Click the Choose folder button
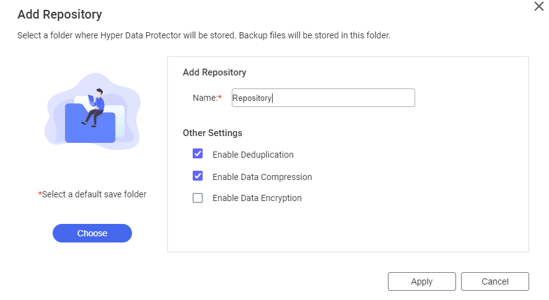549x300 pixels. [92, 233]
